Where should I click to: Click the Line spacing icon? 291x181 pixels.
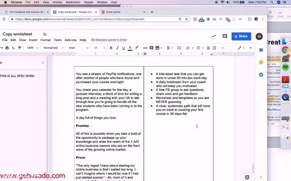click(x=179, y=48)
